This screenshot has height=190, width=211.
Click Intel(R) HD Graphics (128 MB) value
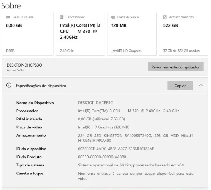click(x=104, y=127)
